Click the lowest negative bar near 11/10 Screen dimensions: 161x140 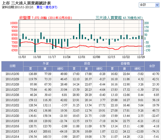click(x=35, y=45)
